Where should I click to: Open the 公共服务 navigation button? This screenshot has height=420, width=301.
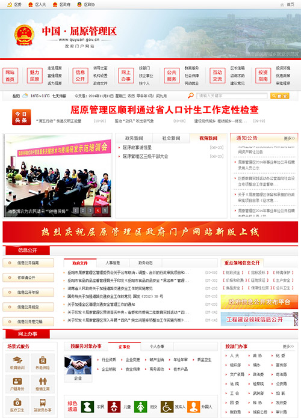(x=172, y=76)
